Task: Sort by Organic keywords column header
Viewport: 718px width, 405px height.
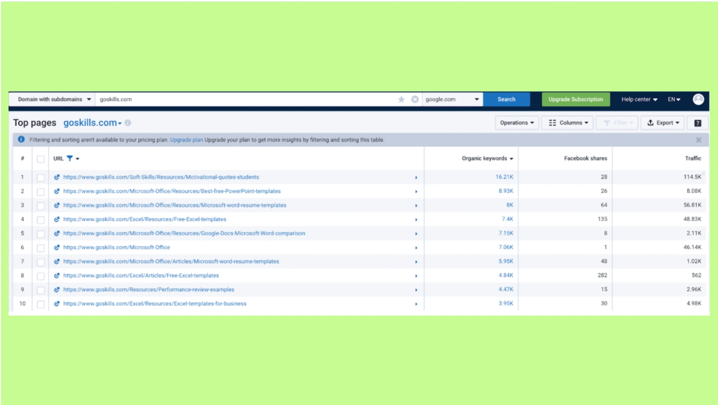Action: tap(487, 158)
